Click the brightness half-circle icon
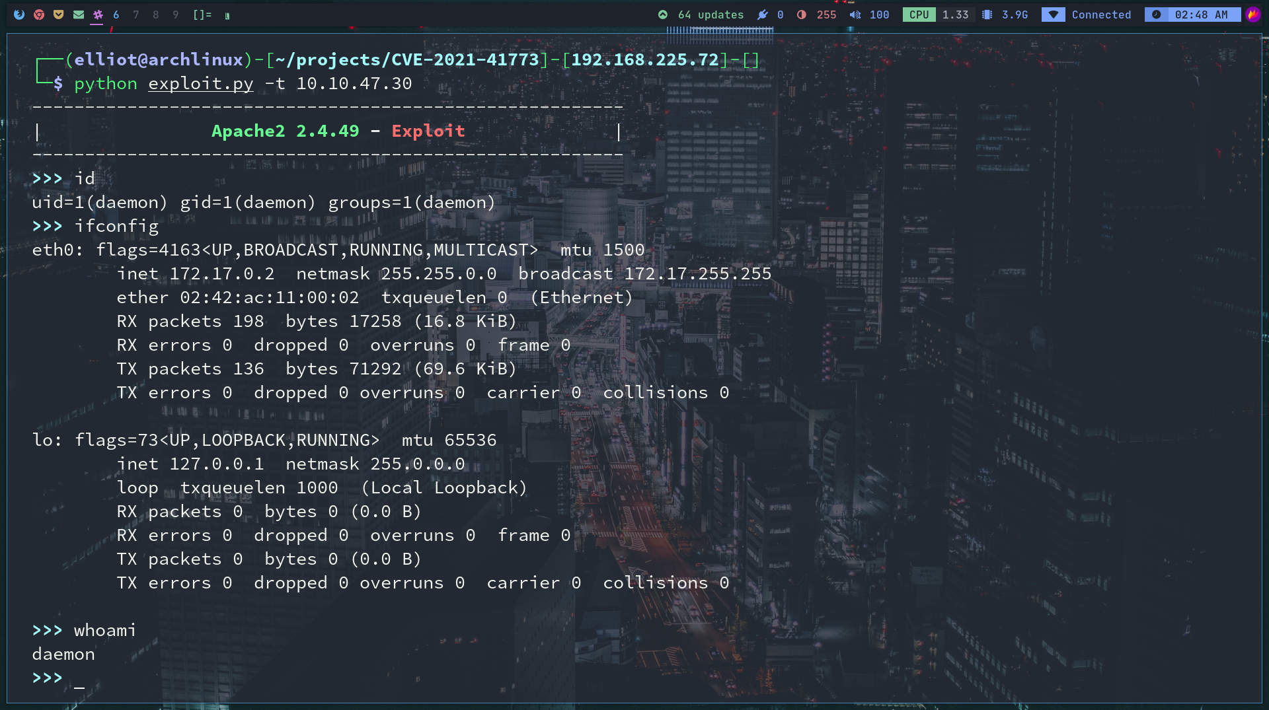This screenshot has height=710, width=1269. point(802,15)
